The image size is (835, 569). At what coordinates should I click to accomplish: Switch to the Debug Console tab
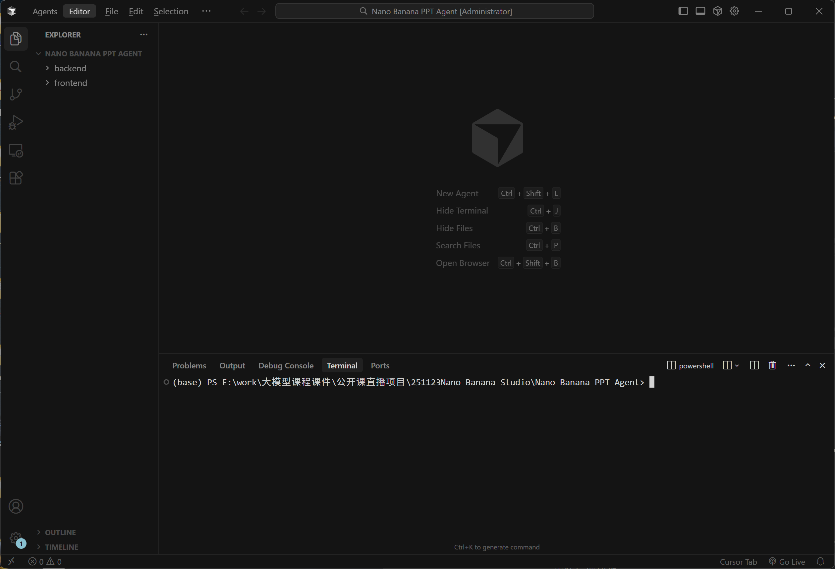click(286, 365)
